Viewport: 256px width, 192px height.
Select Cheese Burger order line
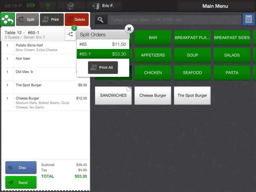tap(46, 103)
